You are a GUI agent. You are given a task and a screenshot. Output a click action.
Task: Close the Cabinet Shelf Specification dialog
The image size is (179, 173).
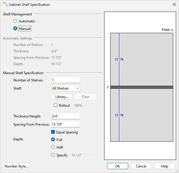174,4
